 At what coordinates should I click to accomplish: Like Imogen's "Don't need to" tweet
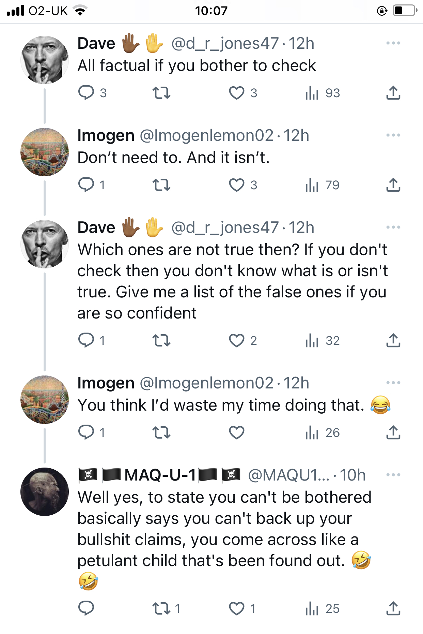pyautogui.click(x=237, y=185)
